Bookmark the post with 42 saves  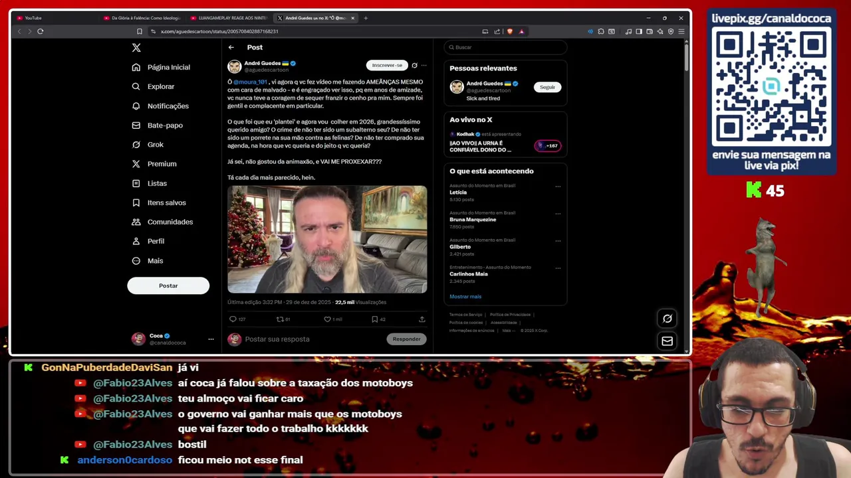coord(374,319)
